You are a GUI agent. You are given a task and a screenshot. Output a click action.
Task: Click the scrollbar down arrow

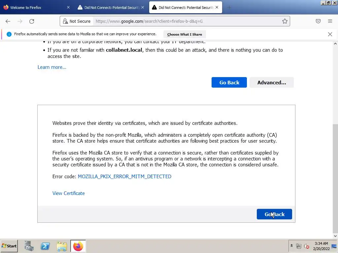335,236
